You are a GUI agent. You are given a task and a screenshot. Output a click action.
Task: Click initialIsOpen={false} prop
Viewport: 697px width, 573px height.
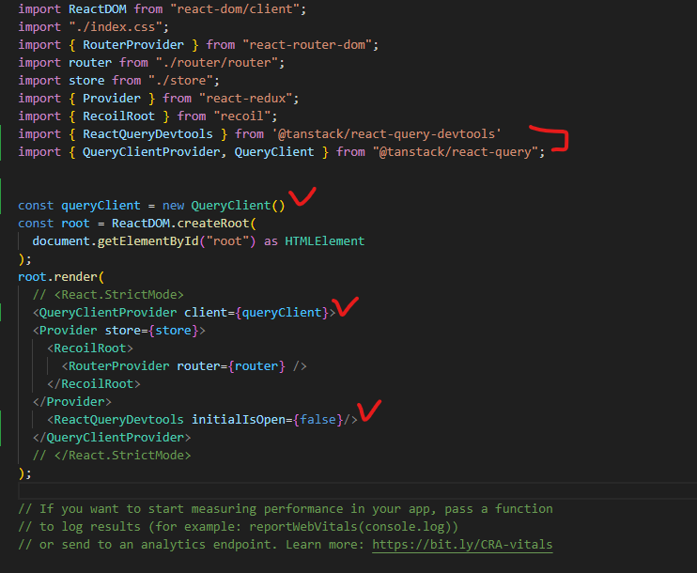pos(267,420)
